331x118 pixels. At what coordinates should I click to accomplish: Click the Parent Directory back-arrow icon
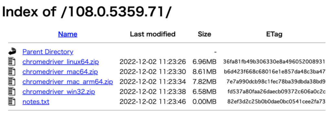tap(12, 51)
